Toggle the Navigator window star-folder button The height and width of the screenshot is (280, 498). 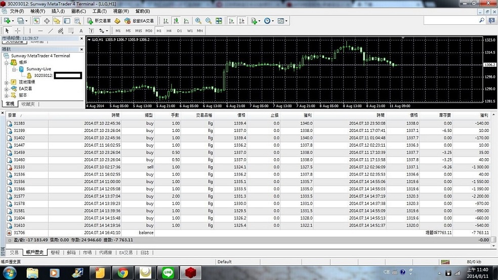tap(57, 21)
